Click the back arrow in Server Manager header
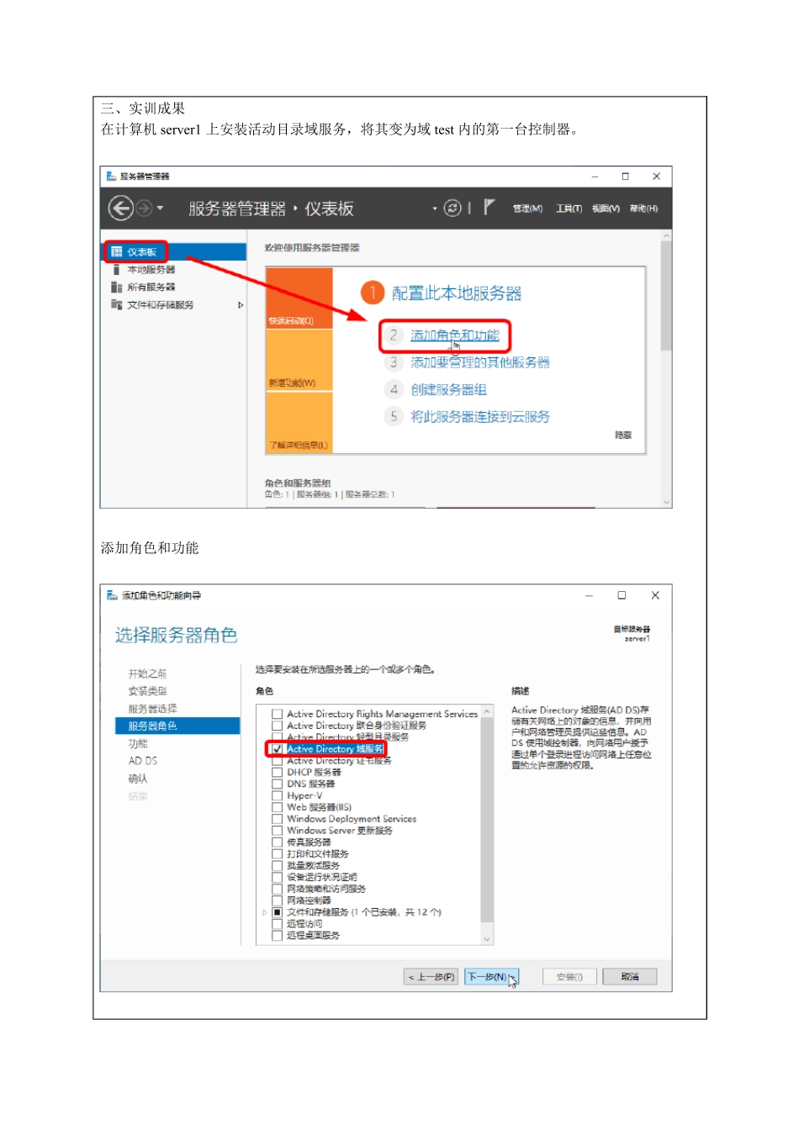Image resolution: width=799 pixels, height=1130 pixels. [x=121, y=208]
